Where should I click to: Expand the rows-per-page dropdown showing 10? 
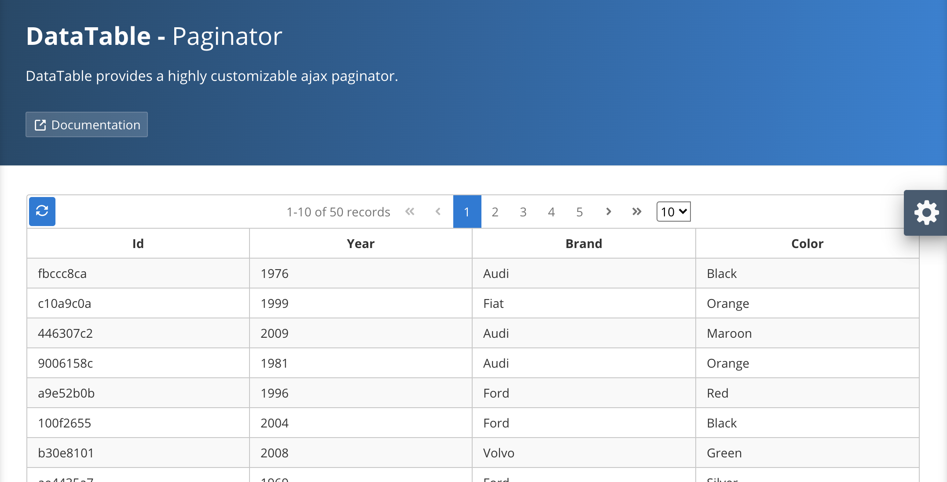[x=674, y=212]
